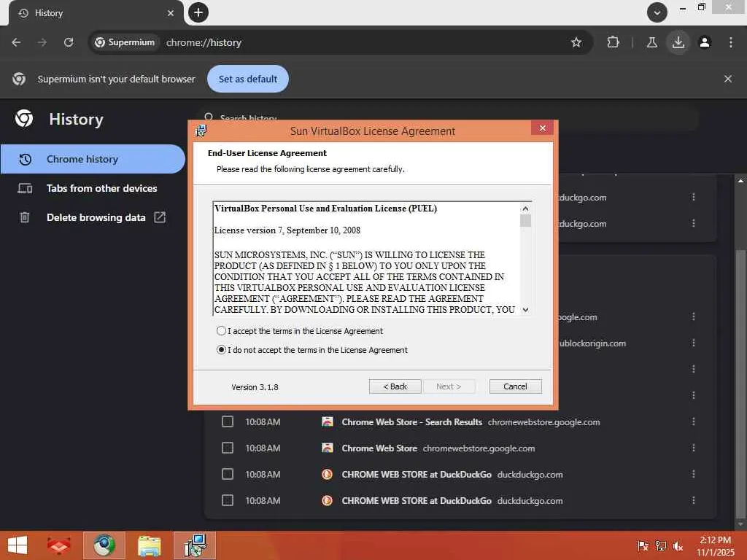
Task: Click license text scroll down arrow
Action: [x=525, y=309]
